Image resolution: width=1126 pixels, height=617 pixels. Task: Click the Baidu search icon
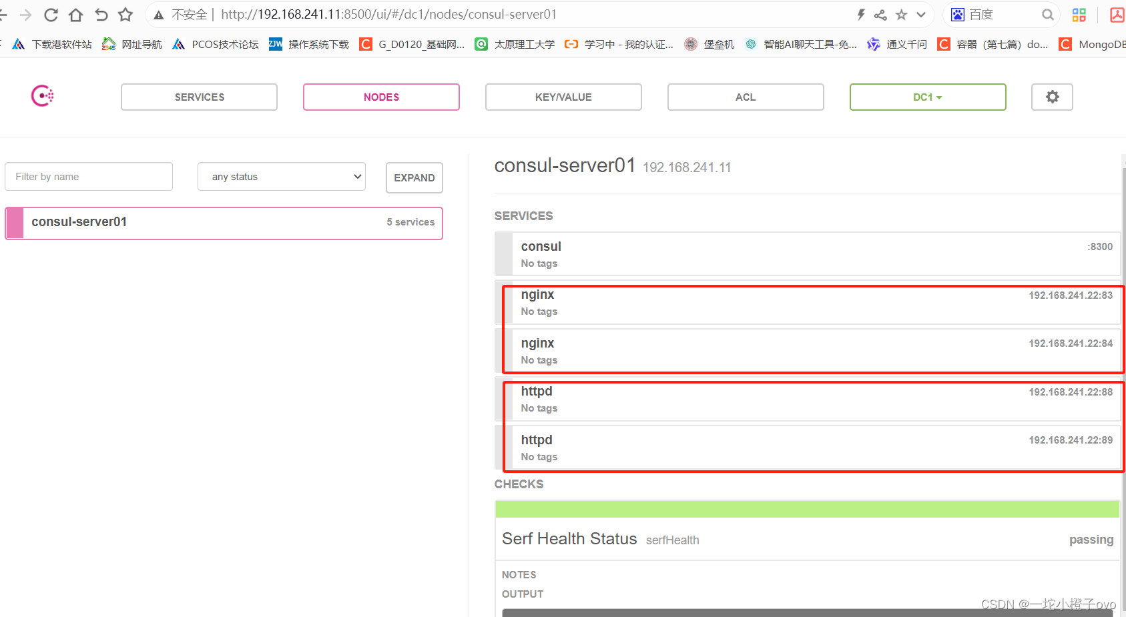coord(957,14)
